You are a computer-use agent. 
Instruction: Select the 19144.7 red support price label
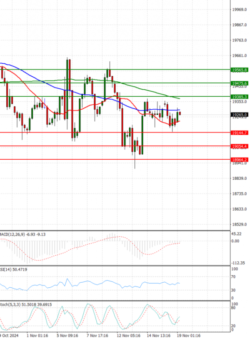point(239,133)
